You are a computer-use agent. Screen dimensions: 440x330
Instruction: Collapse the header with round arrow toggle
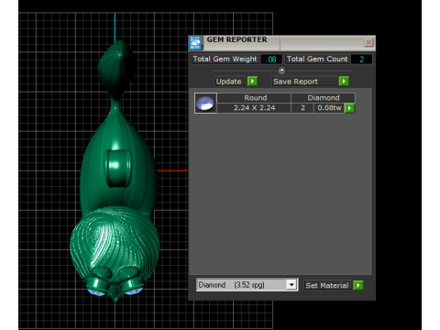tap(281, 71)
